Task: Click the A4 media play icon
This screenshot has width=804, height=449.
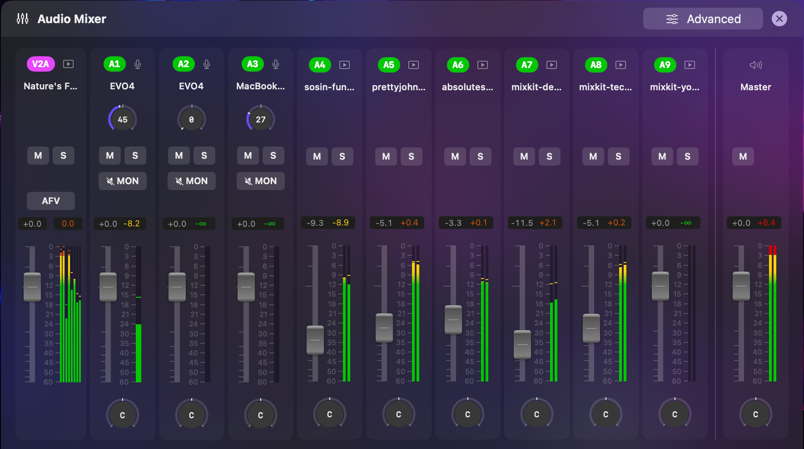Action: [x=345, y=65]
